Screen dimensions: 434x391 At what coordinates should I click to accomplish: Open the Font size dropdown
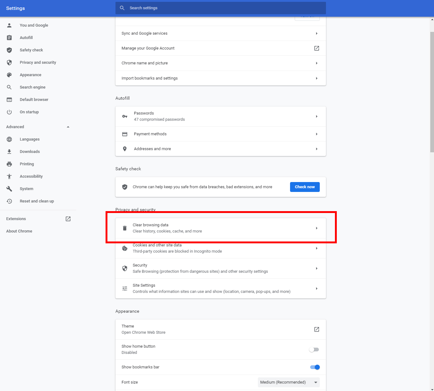click(x=289, y=382)
